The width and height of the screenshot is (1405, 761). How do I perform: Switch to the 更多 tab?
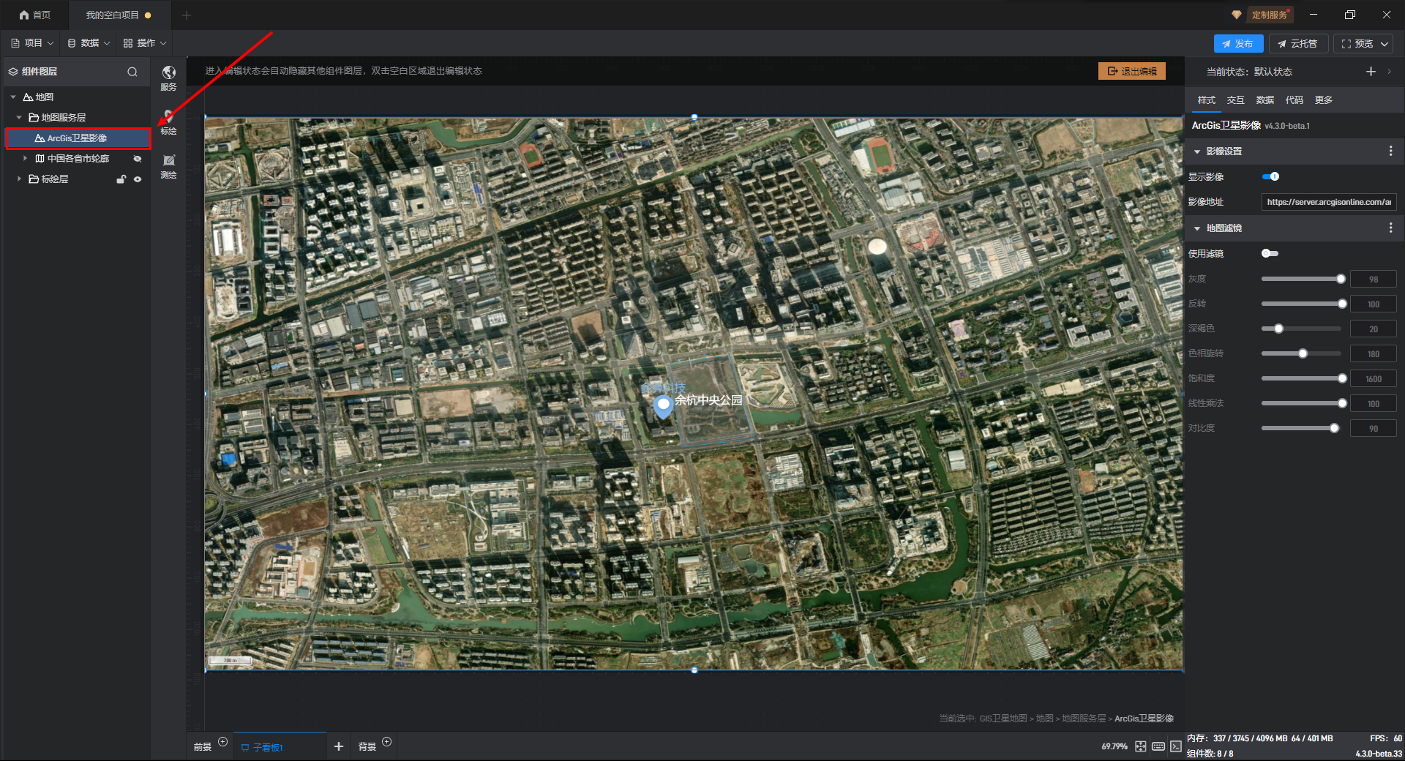pyautogui.click(x=1323, y=100)
